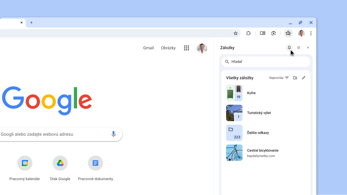This screenshot has width=347, height=195.
Task: Restore down the Chrome window
Action: click(300, 22)
